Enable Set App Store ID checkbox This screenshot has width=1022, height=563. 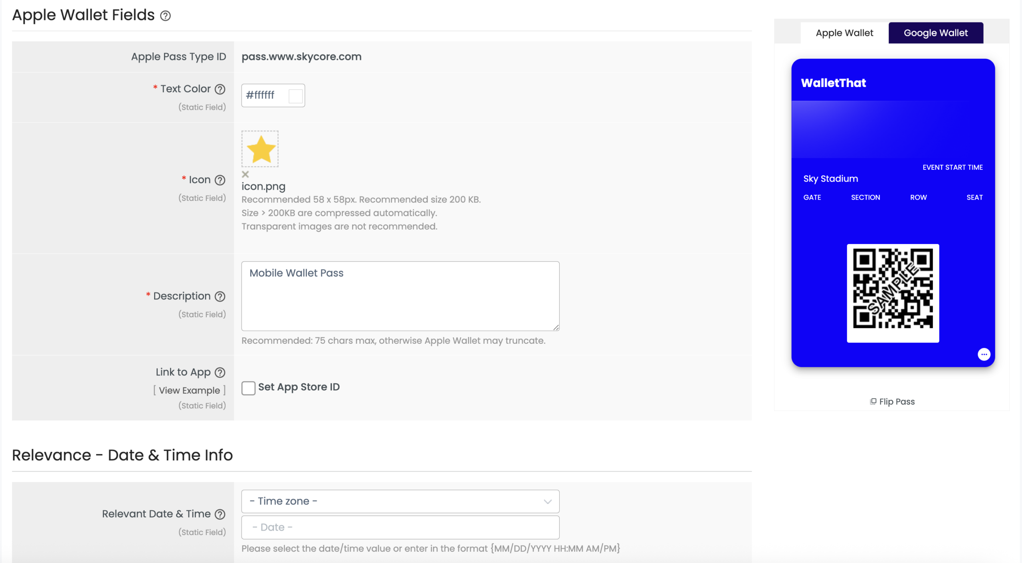point(248,388)
